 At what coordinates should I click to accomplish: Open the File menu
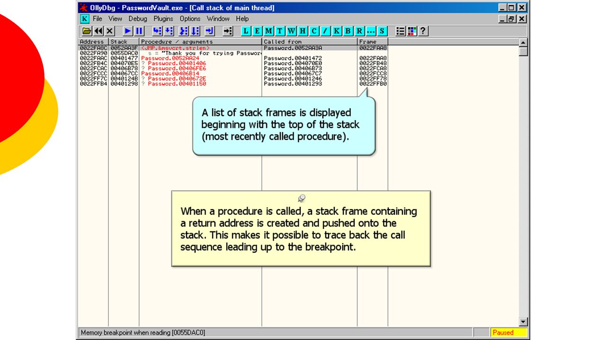pyautogui.click(x=98, y=19)
